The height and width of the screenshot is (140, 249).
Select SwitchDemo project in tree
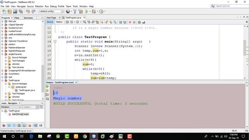(14, 74)
